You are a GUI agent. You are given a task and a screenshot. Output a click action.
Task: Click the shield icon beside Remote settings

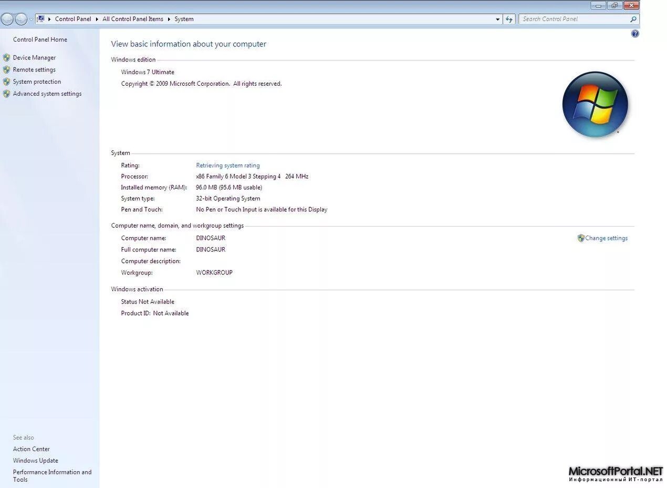coord(7,69)
